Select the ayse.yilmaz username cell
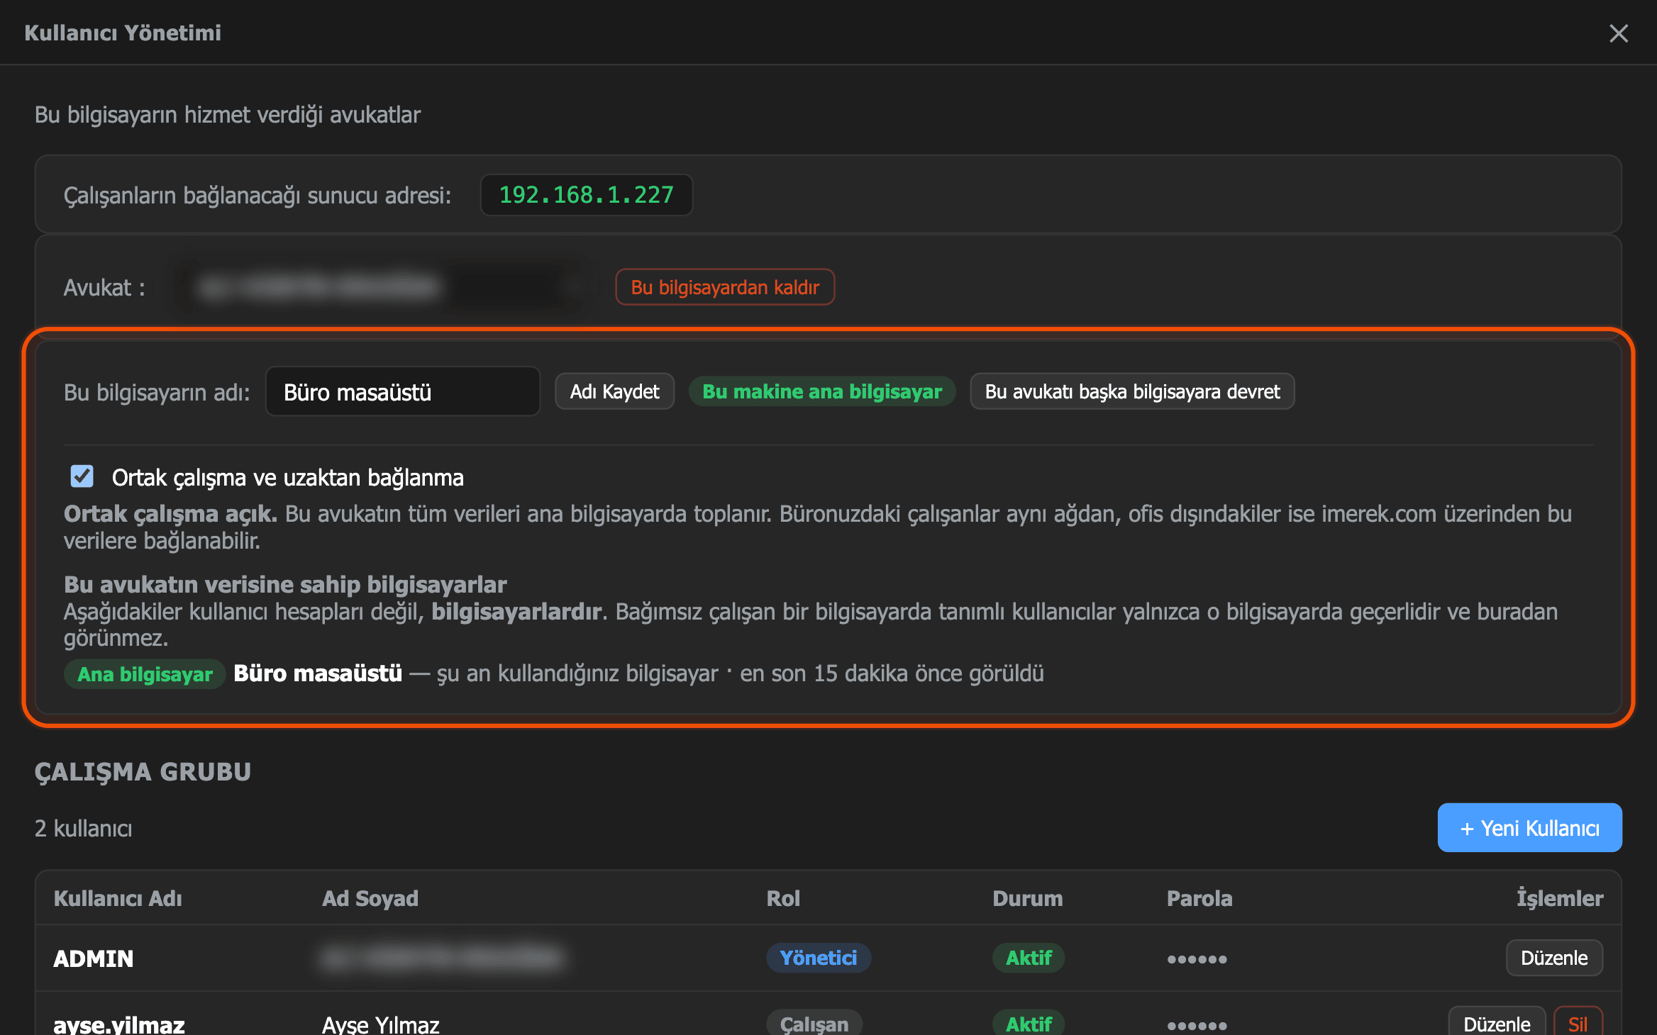The height and width of the screenshot is (1035, 1657). tap(119, 1024)
